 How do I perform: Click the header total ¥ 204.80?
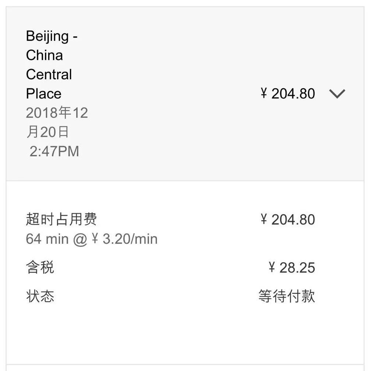pos(288,94)
